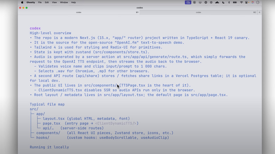Click the cloud icon in the menu bar

click(217, 2)
